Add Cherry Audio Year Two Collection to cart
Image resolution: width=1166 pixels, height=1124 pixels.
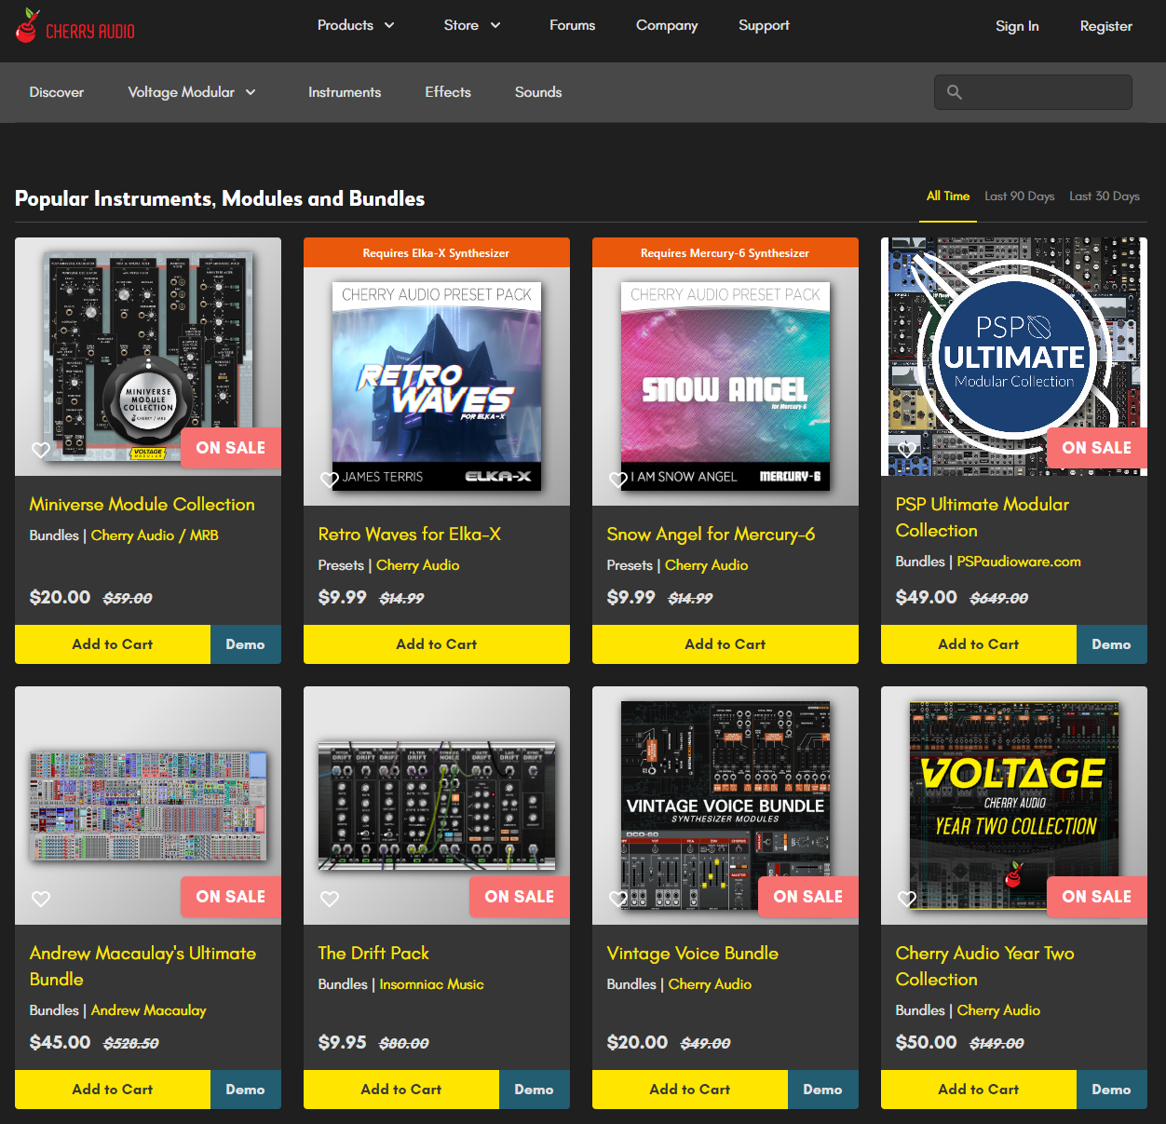click(x=979, y=1090)
